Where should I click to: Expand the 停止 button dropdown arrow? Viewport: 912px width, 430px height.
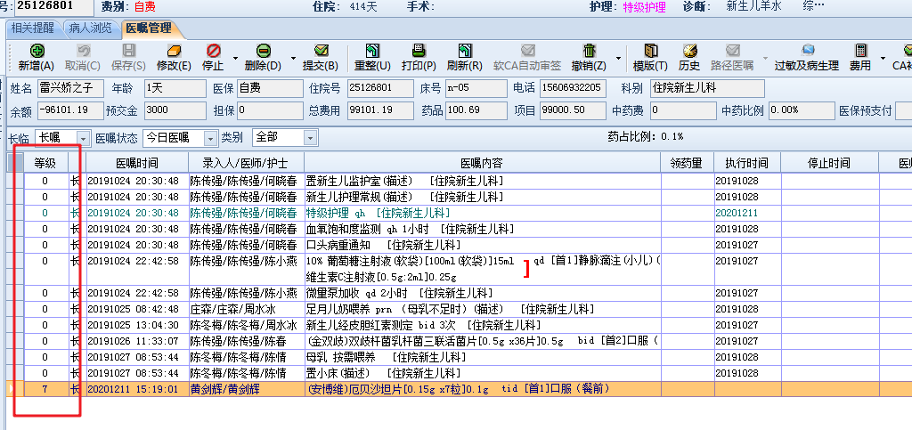point(235,58)
